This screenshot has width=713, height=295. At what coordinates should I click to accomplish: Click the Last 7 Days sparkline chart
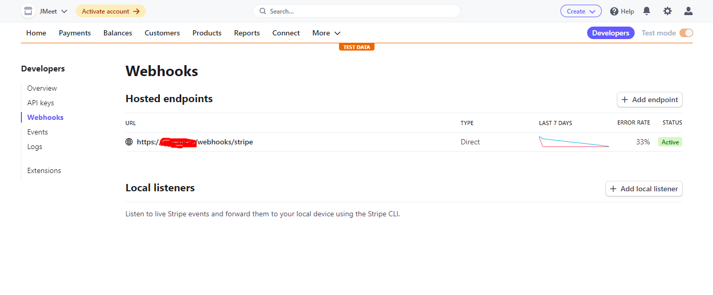coord(574,142)
